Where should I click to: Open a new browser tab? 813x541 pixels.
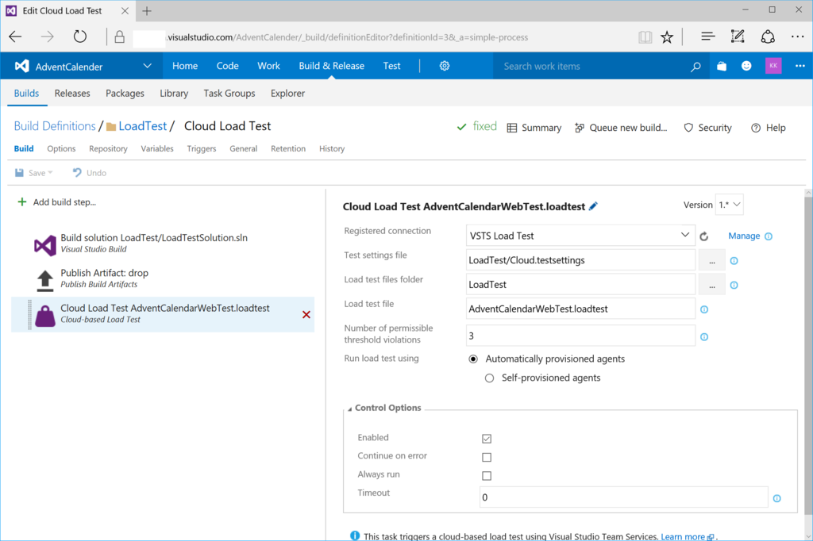tap(147, 11)
